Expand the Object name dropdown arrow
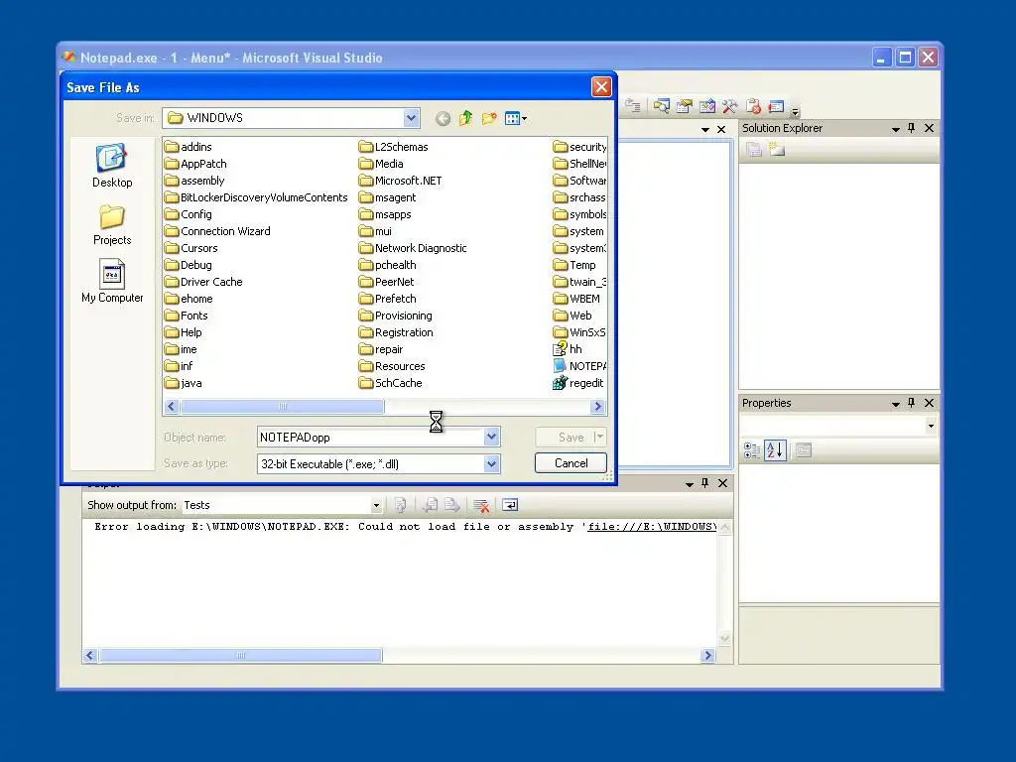 (x=491, y=437)
